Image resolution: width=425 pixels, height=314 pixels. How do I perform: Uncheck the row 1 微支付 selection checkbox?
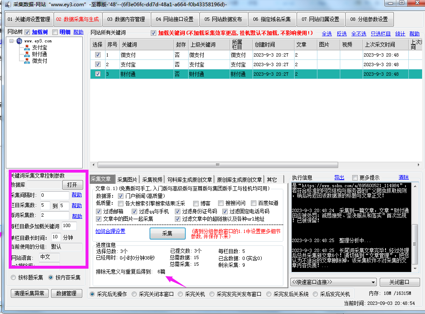tap(98, 55)
